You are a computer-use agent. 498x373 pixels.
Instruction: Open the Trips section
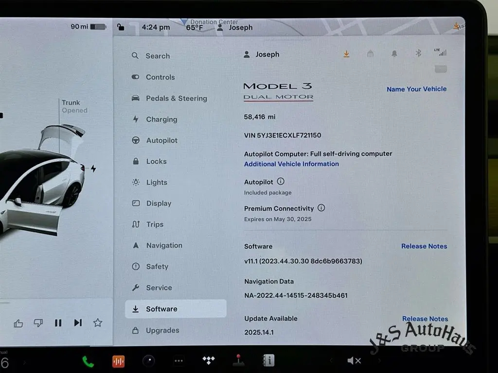[176, 224]
